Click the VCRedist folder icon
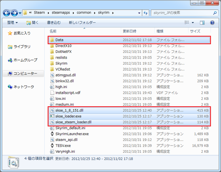221x172 pixels. point(52,69)
